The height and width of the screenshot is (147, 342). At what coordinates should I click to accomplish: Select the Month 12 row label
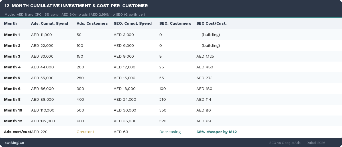13,121
